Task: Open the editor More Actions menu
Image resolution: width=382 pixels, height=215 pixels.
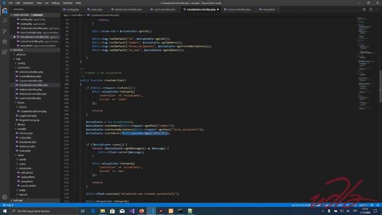Action: coord(377,10)
